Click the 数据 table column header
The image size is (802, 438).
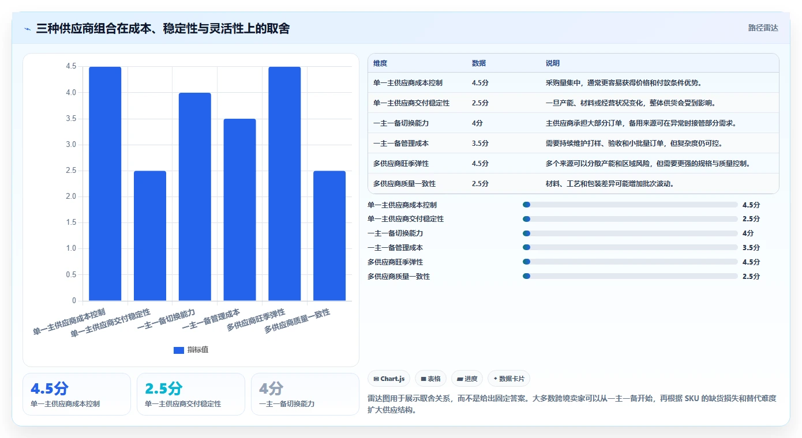479,63
